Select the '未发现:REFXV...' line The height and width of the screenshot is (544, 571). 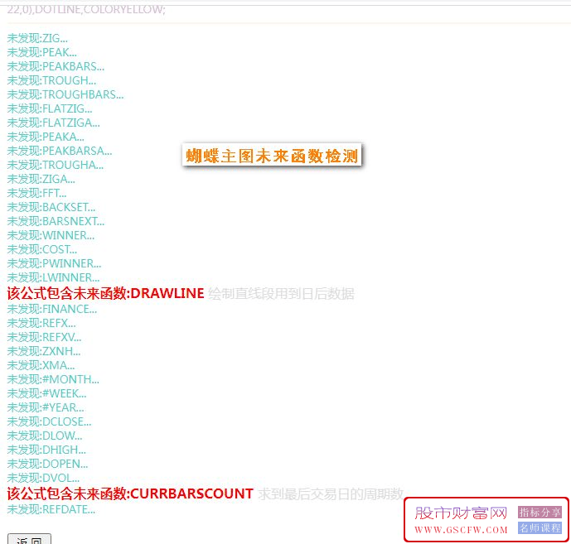(45, 337)
